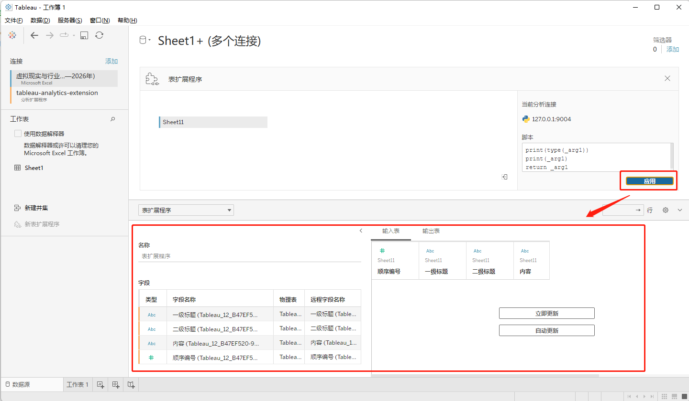Click the forward arrow in toolbar
689x401 pixels.
(49, 35)
